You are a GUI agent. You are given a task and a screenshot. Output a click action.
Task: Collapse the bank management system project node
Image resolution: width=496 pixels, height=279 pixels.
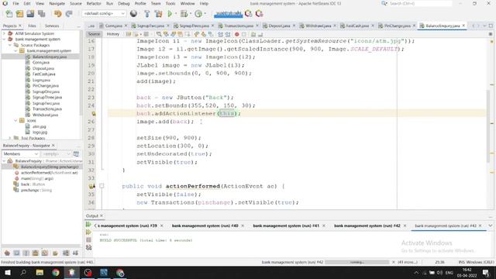click(x=4, y=40)
